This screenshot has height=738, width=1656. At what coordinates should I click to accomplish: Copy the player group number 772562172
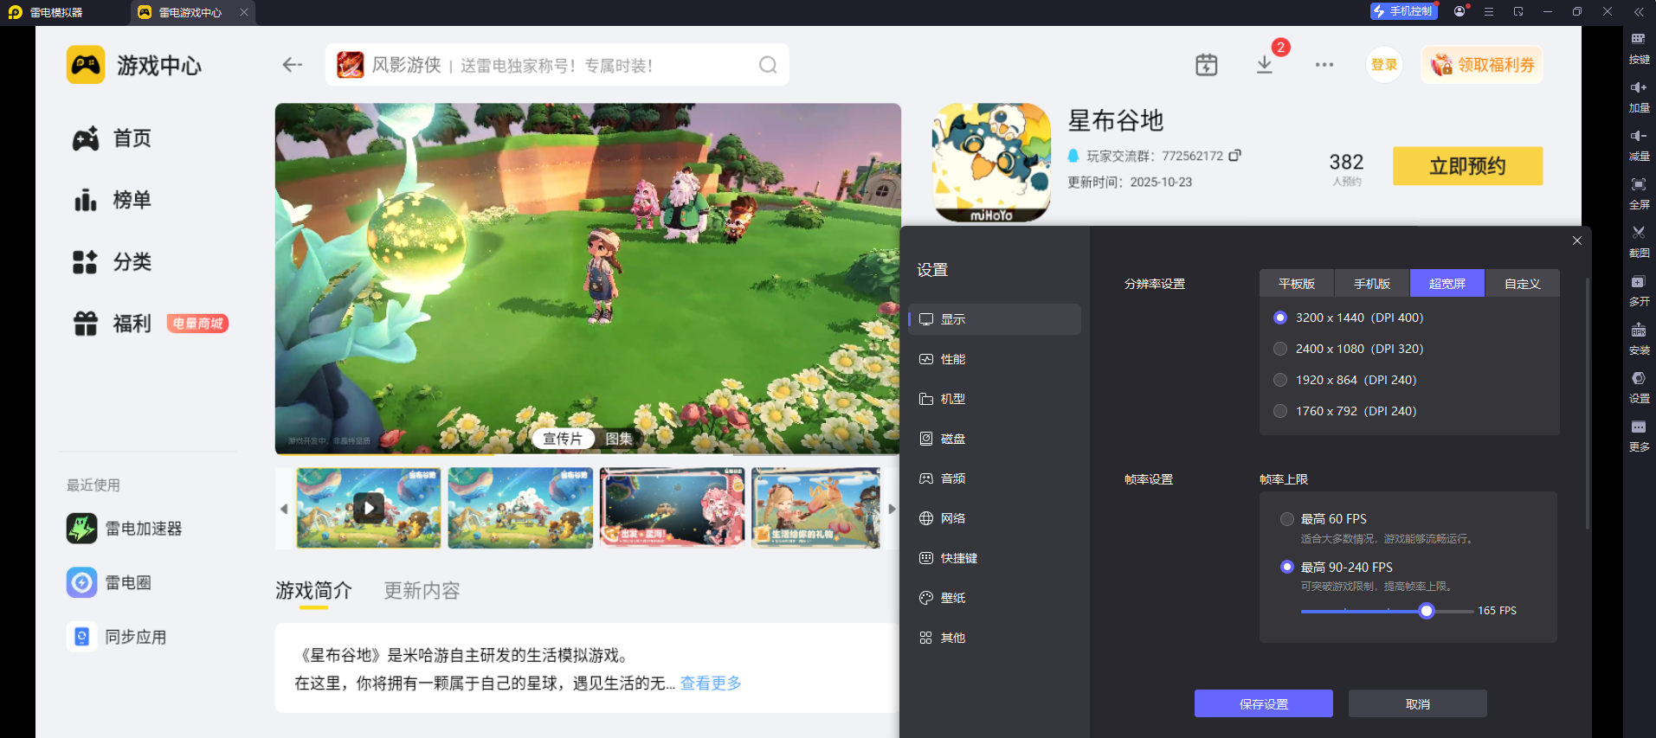(1235, 156)
